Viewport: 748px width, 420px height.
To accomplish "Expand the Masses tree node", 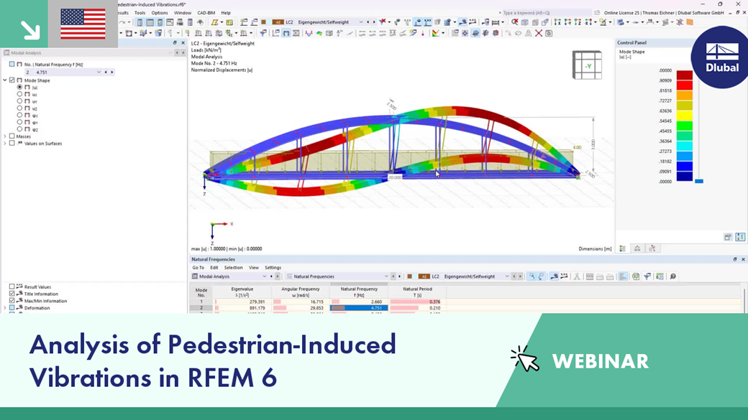I will [x=5, y=136].
